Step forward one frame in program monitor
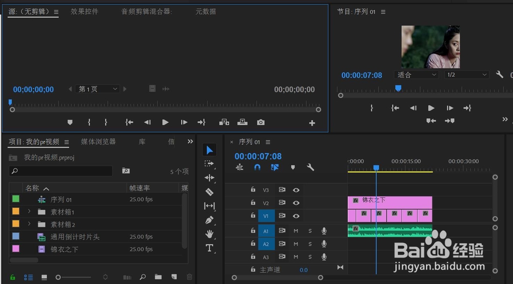The width and height of the screenshot is (513, 284). click(x=450, y=108)
